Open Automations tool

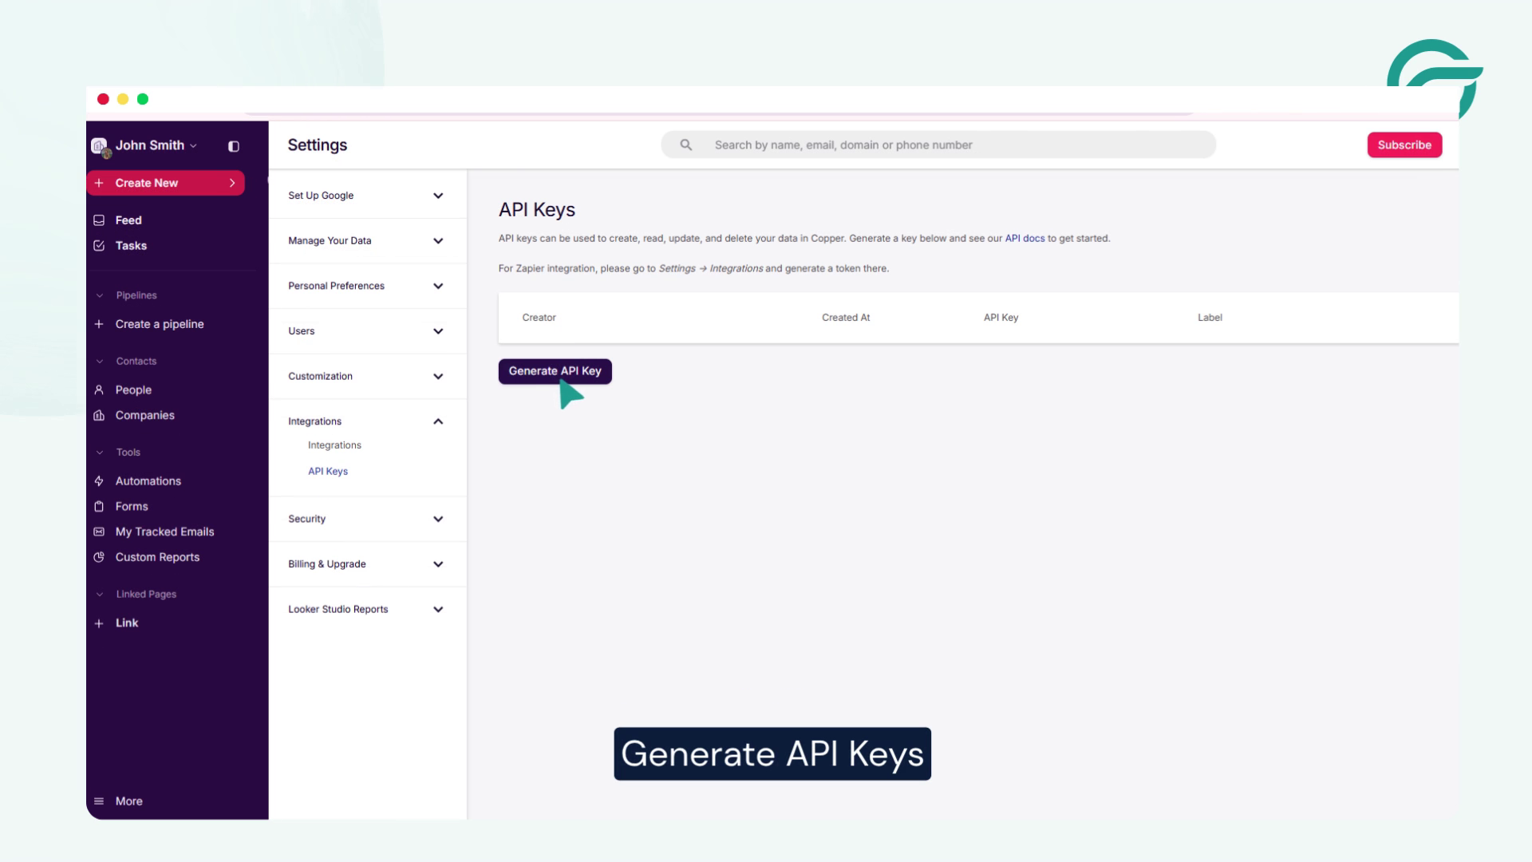coord(148,481)
